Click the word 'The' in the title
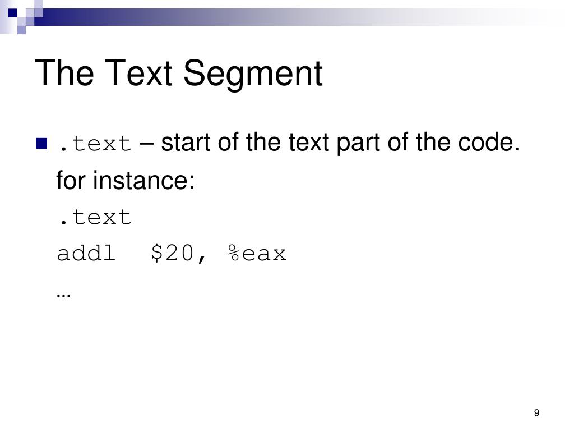The width and height of the screenshot is (574, 431). pos(64,72)
